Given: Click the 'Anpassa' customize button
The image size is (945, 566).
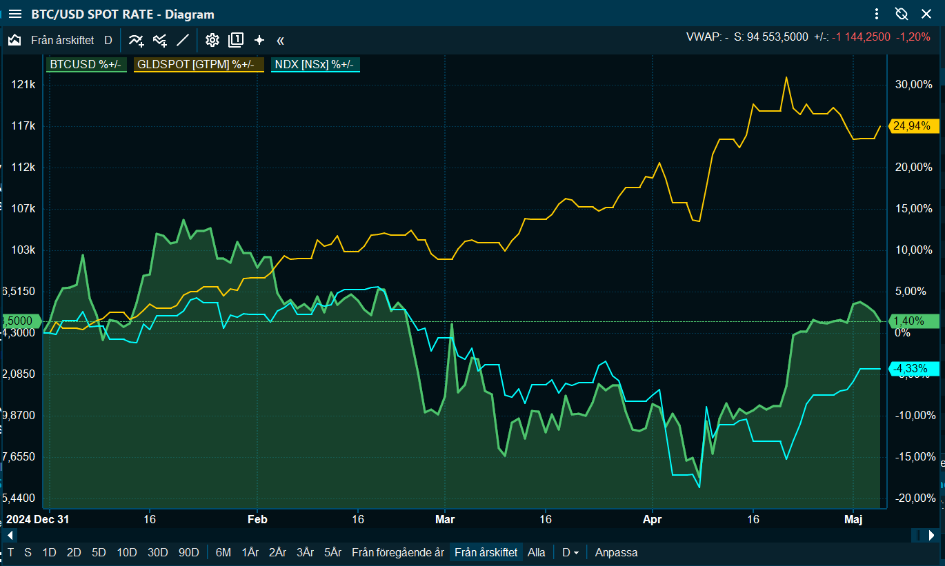Looking at the screenshot, I should (x=617, y=552).
